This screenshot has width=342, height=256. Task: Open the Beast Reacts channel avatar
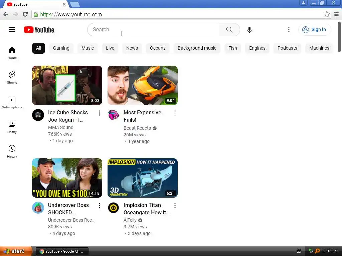[x=114, y=115]
